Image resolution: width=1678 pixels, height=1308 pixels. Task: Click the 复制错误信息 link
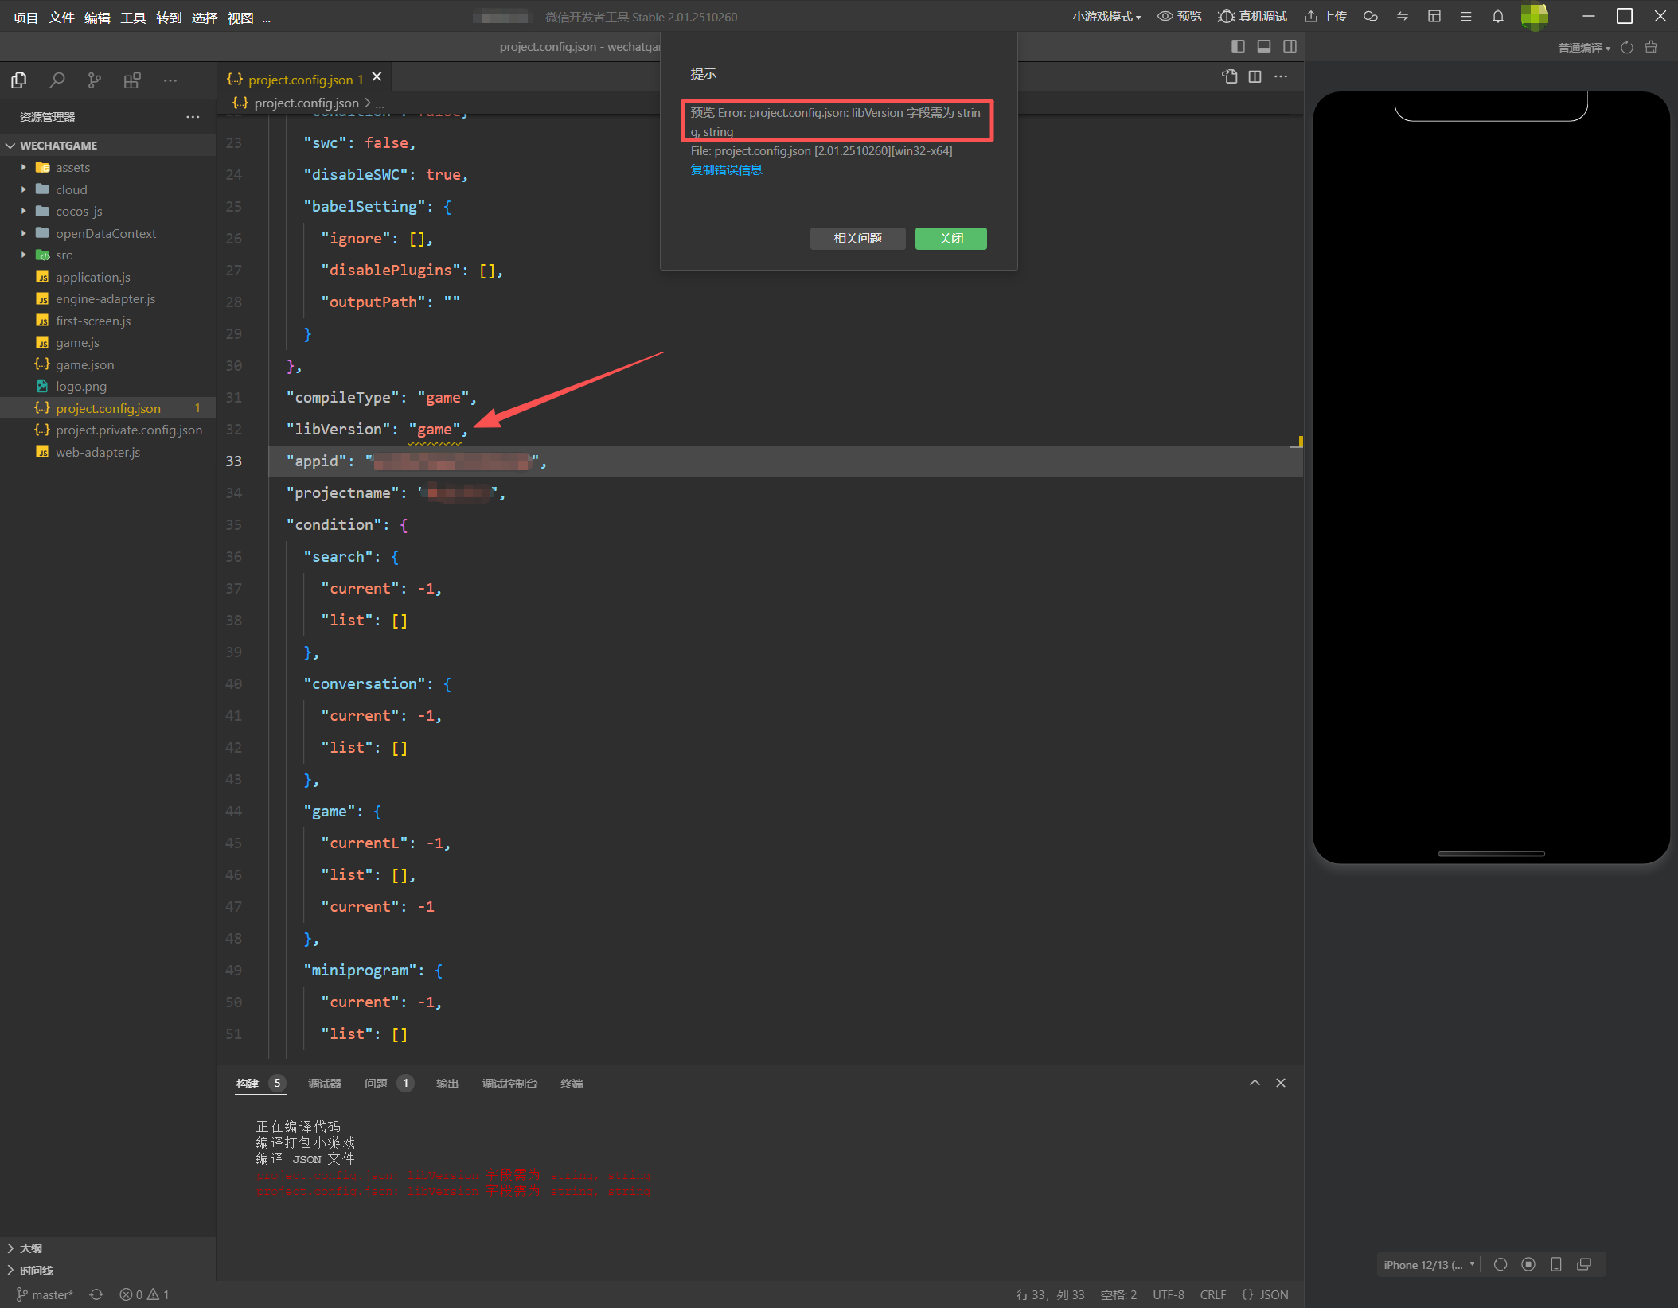tap(726, 169)
